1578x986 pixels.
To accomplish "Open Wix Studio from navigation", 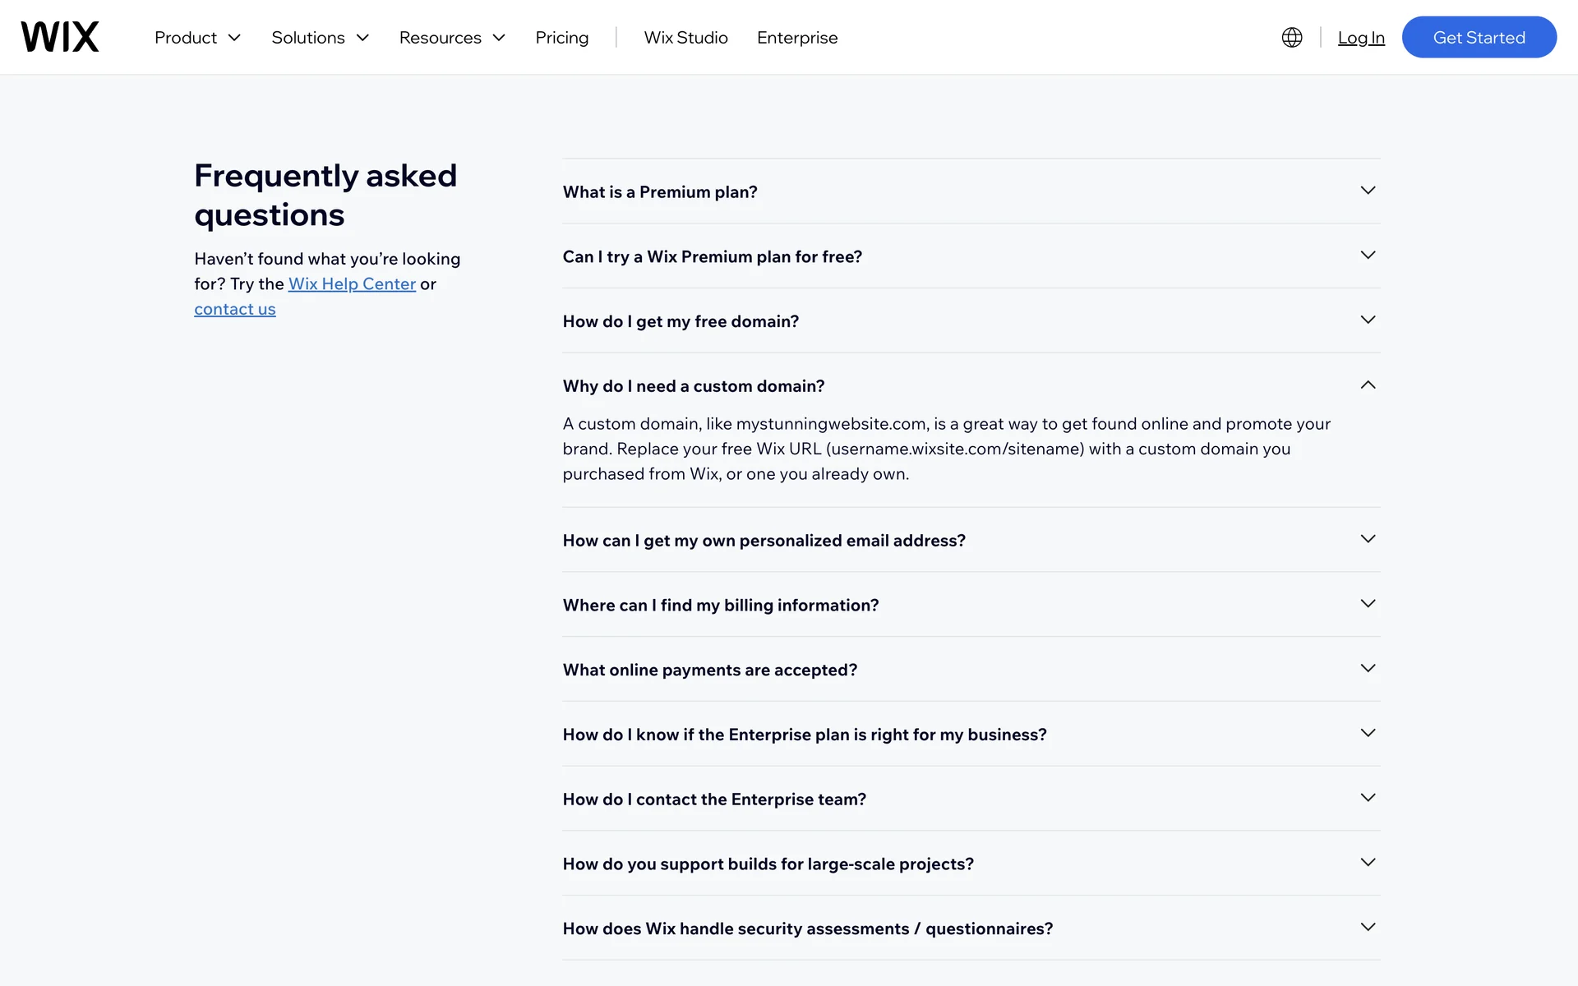I will (685, 38).
